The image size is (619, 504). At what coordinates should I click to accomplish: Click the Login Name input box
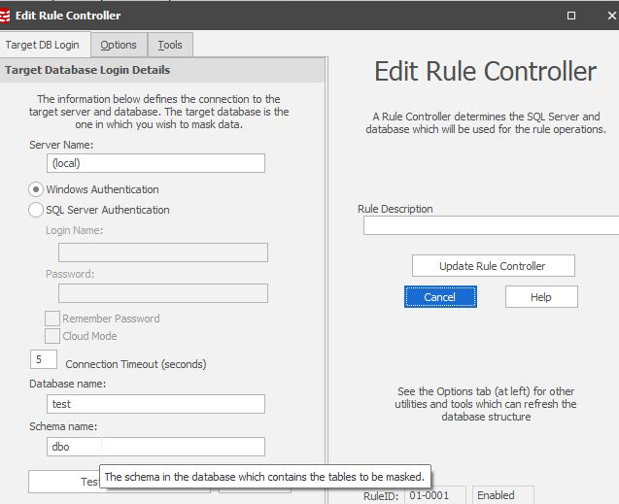162,252
